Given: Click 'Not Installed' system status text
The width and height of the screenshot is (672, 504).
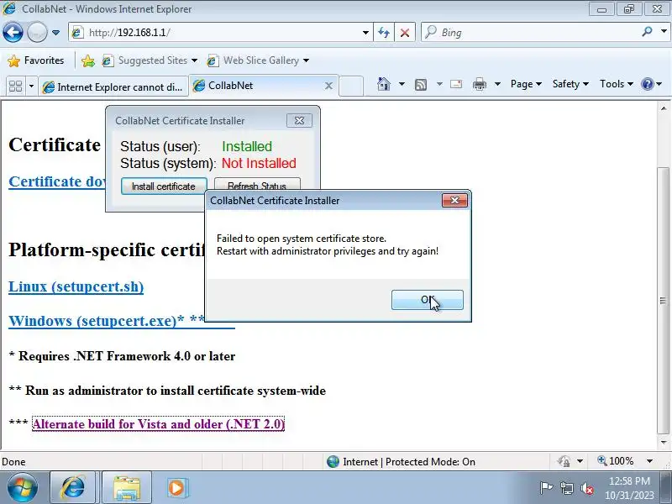Looking at the screenshot, I should click(259, 163).
